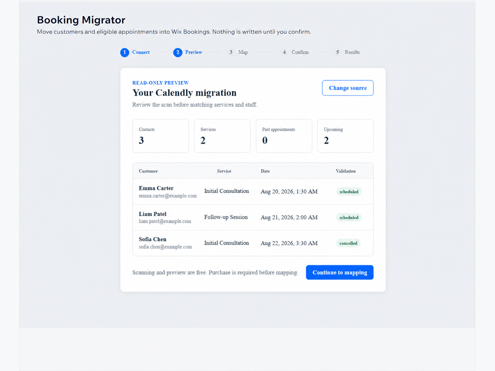Click the Change source button
The width and height of the screenshot is (495, 371).
pyautogui.click(x=348, y=88)
